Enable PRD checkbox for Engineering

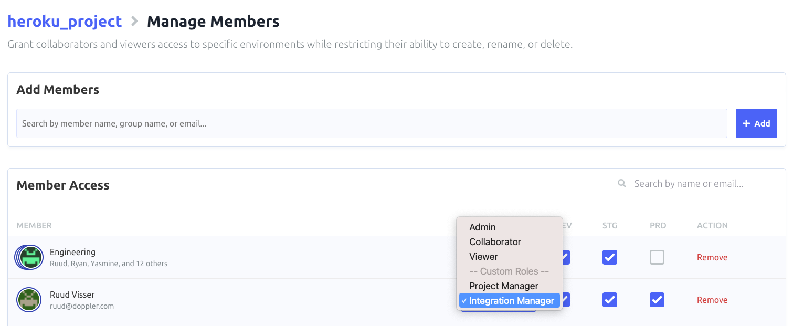click(x=657, y=257)
